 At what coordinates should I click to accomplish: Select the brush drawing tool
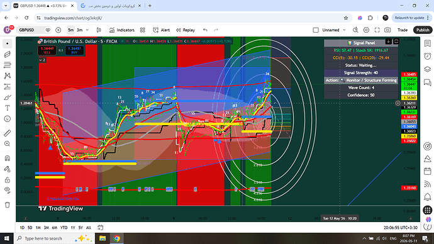pyautogui.click(x=8, y=97)
